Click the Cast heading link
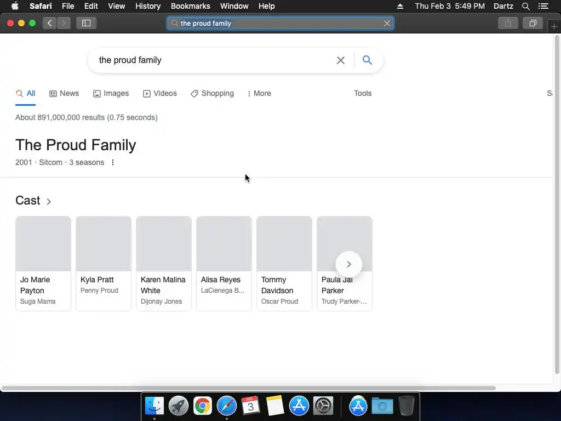 [27, 201]
